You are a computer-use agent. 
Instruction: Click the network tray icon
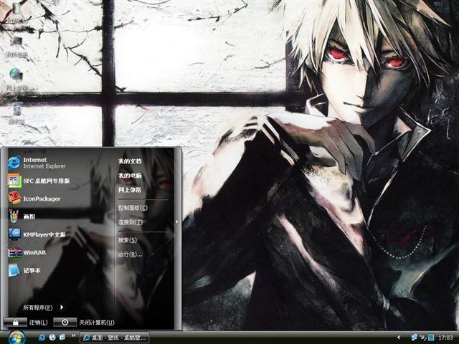click(415, 338)
